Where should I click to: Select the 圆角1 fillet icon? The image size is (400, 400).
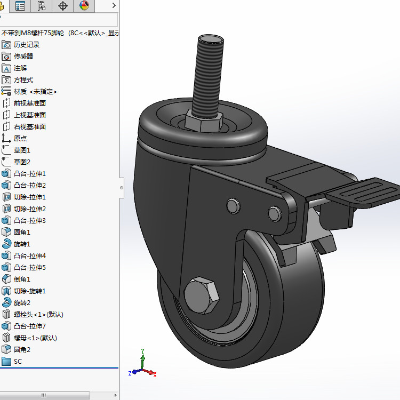coord(6,233)
